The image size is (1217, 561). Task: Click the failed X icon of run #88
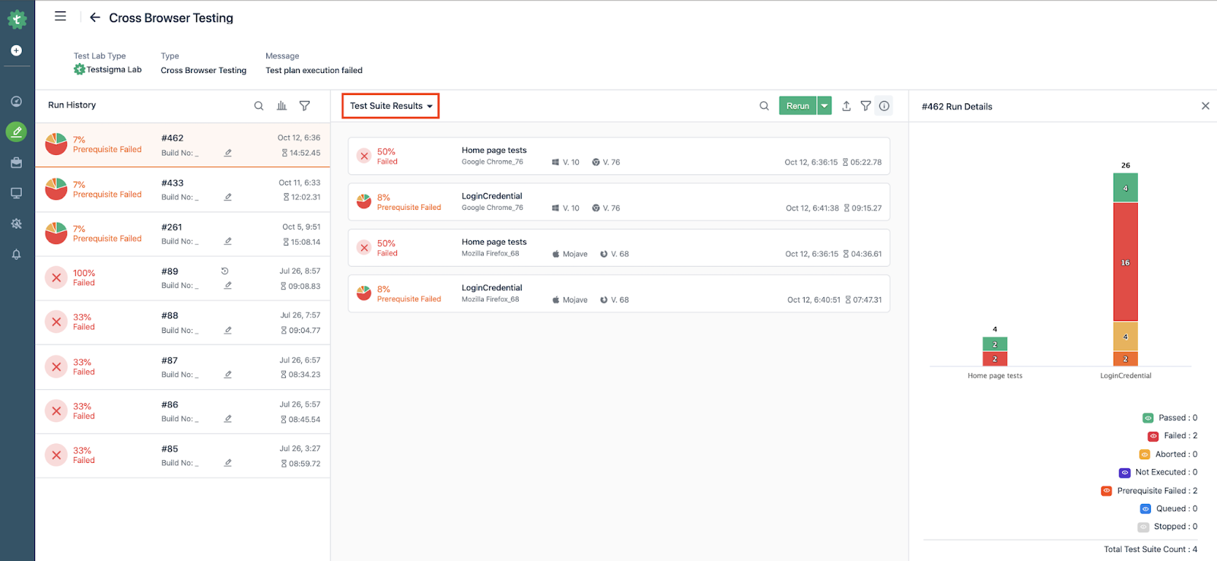[x=56, y=322]
